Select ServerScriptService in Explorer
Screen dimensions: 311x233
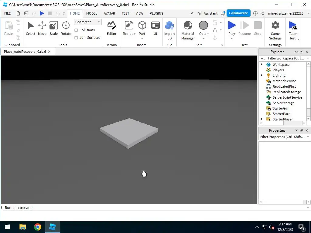tap(287, 97)
